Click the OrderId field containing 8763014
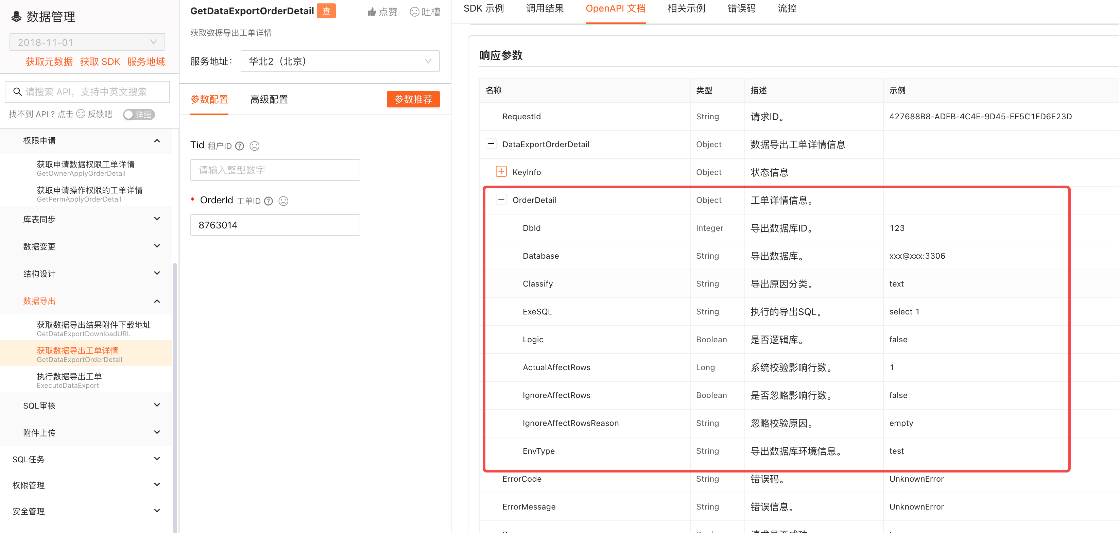1119x533 pixels. coord(275,225)
